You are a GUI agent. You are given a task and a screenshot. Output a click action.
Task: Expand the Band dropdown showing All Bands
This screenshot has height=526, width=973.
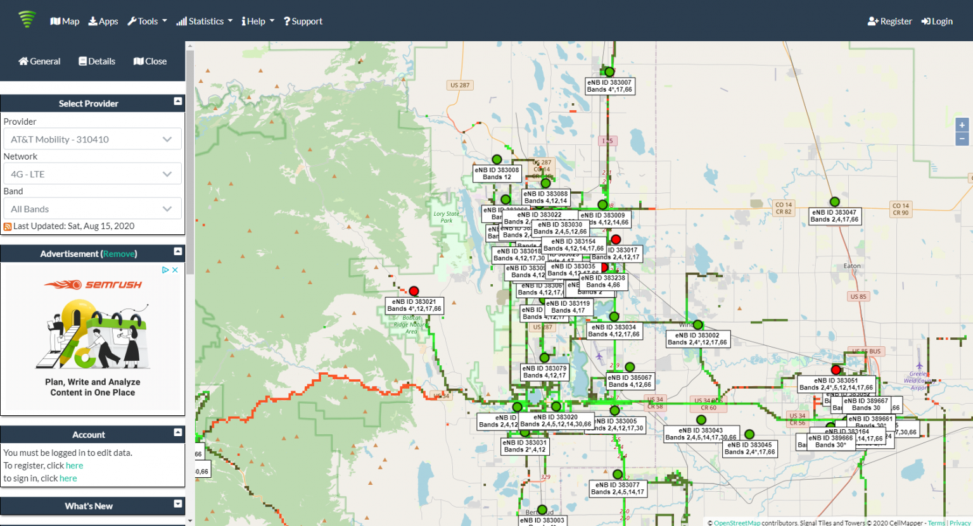[x=92, y=208]
